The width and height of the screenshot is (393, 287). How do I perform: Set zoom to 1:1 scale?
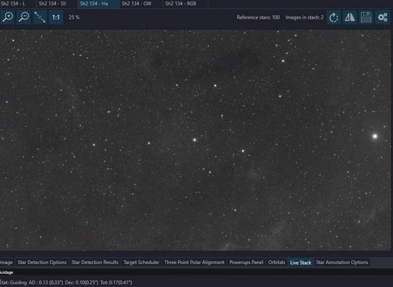(56, 17)
